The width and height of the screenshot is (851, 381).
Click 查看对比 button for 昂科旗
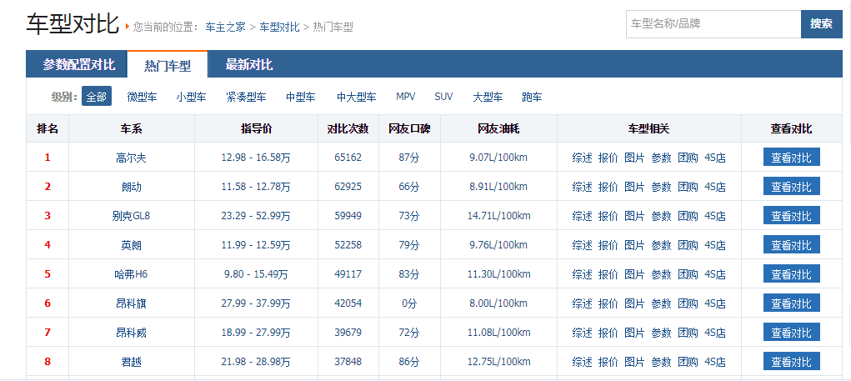pos(791,303)
